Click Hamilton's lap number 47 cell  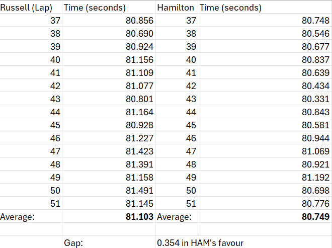[177, 151]
